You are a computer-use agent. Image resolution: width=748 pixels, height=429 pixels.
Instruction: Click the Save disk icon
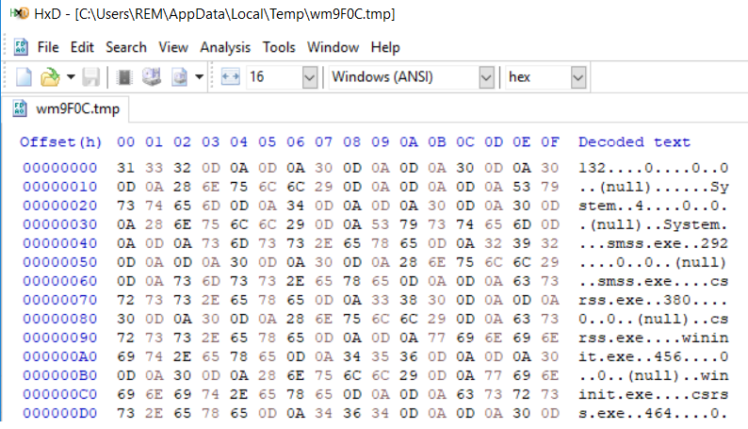point(91,76)
